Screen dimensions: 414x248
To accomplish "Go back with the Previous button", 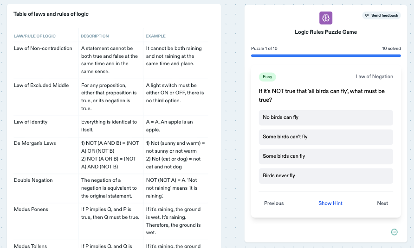I will (274, 203).
